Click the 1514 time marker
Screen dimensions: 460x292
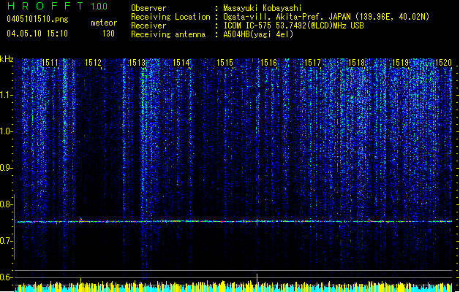(181, 63)
